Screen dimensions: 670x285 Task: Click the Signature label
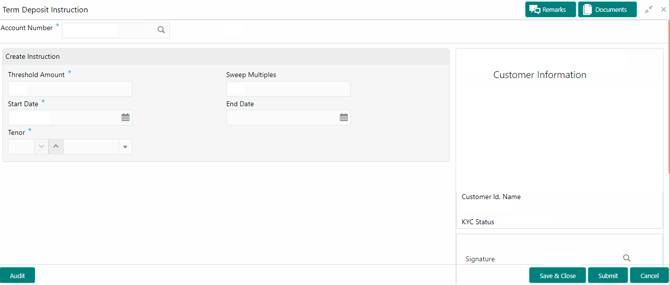480,259
